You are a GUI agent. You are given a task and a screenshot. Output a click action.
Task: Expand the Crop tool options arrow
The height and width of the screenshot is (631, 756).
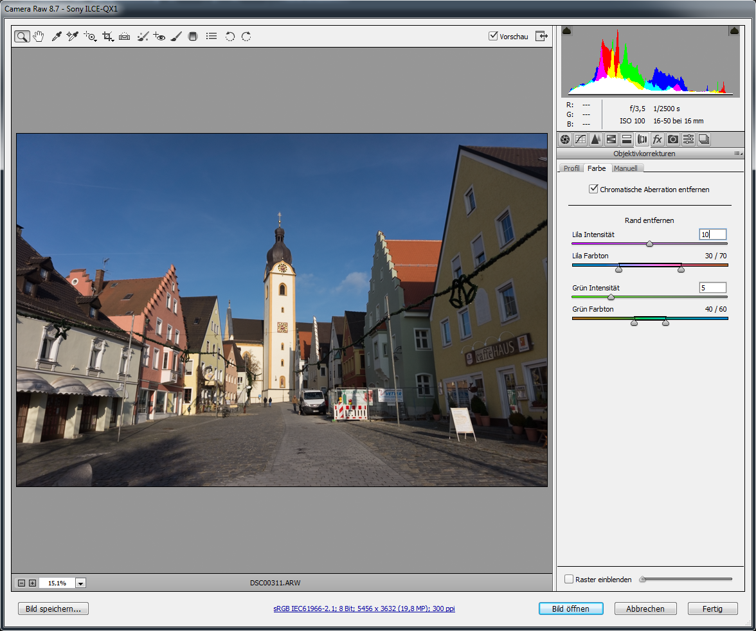tap(113, 40)
